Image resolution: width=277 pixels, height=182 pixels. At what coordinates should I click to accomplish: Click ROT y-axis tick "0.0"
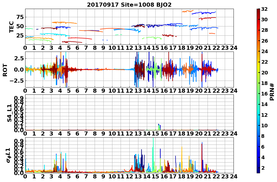[x=20, y=70]
